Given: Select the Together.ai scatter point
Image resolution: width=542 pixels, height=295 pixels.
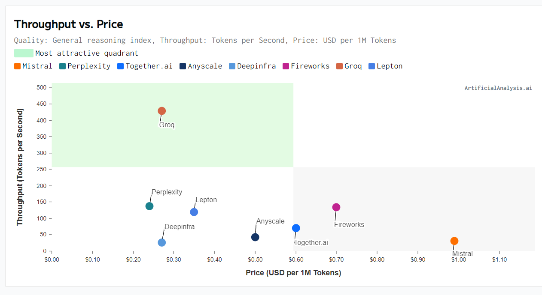Looking at the screenshot, I should (296, 228).
